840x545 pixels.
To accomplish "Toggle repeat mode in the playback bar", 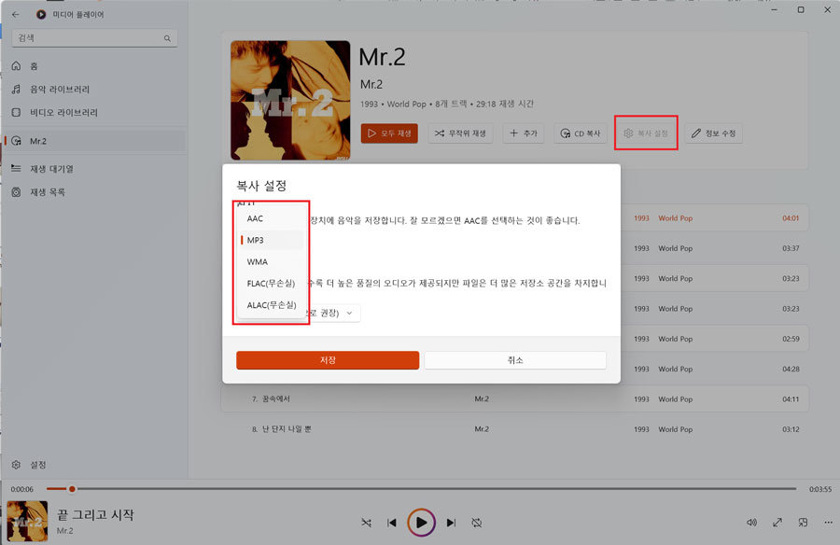I will [477, 523].
